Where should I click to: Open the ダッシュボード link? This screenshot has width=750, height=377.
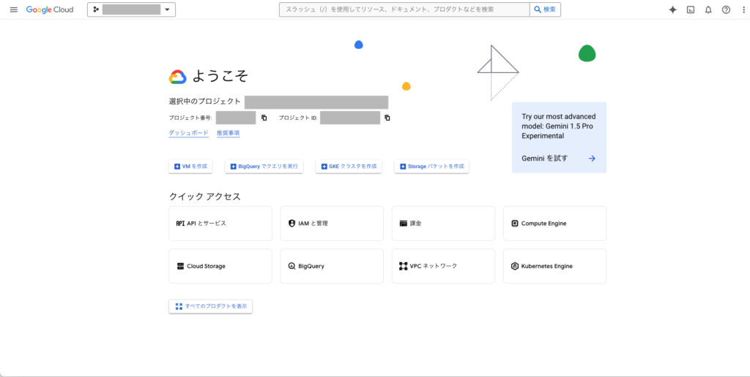(188, 133)
